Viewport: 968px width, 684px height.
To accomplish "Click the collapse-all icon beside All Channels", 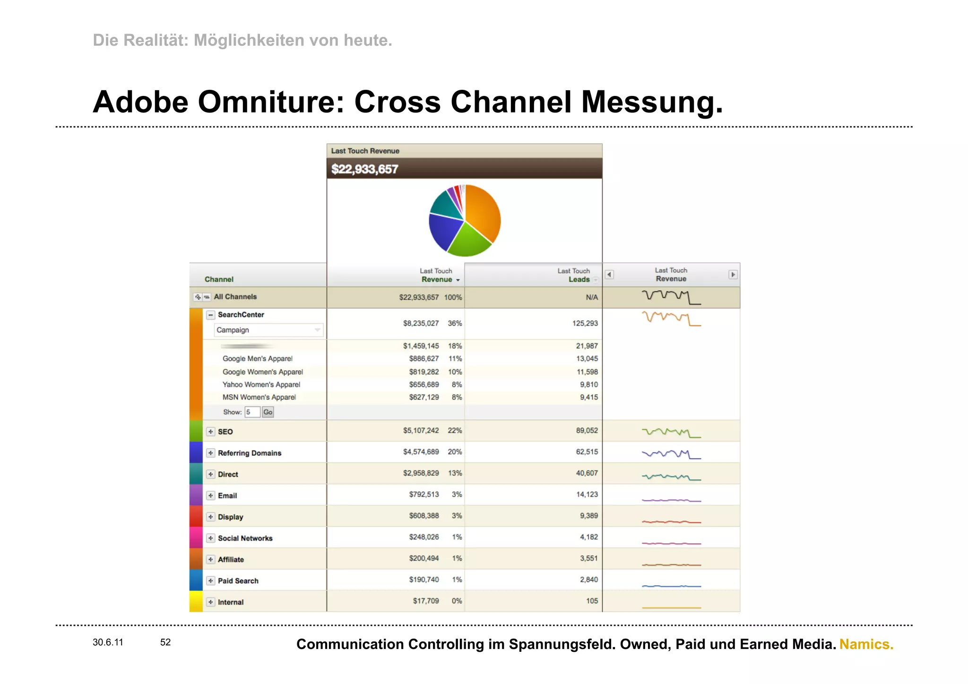I will [207, 297].
